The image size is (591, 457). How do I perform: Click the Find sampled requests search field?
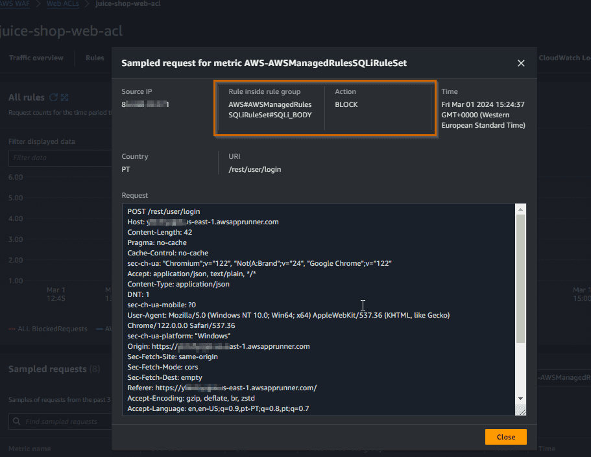[x=65, y=421]
